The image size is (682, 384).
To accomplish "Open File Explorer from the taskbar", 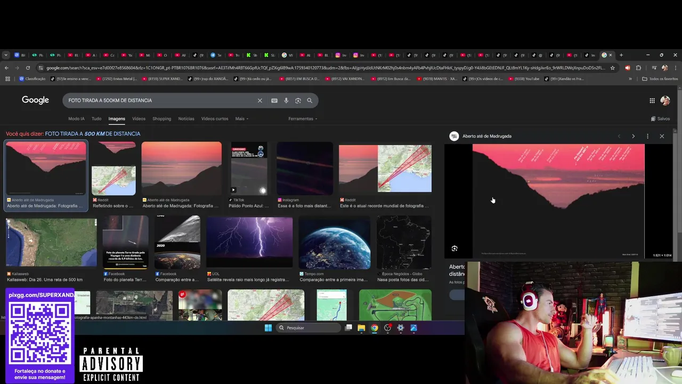I will (361, 328).
